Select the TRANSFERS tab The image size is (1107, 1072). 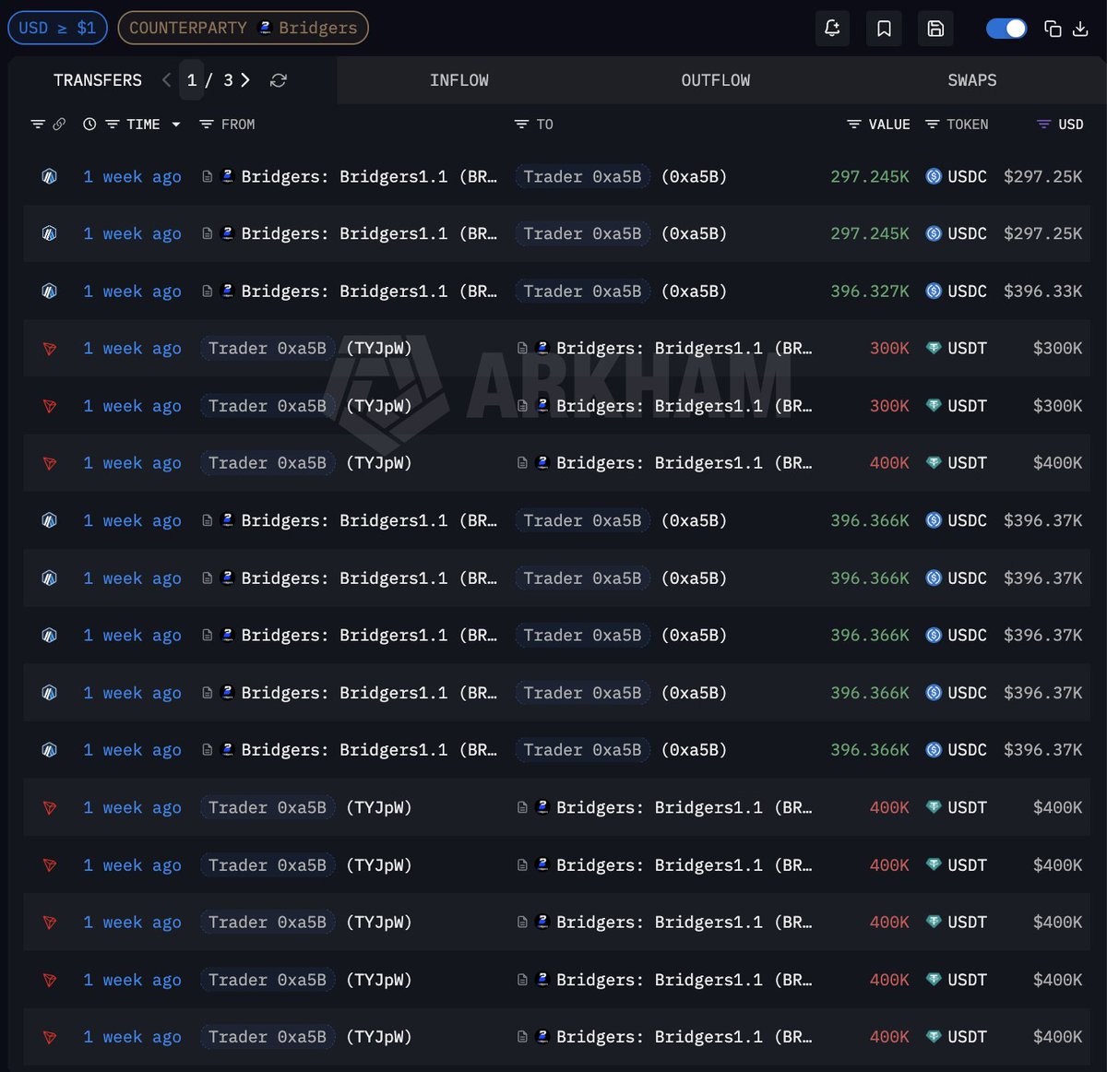(x=98, y=80)
